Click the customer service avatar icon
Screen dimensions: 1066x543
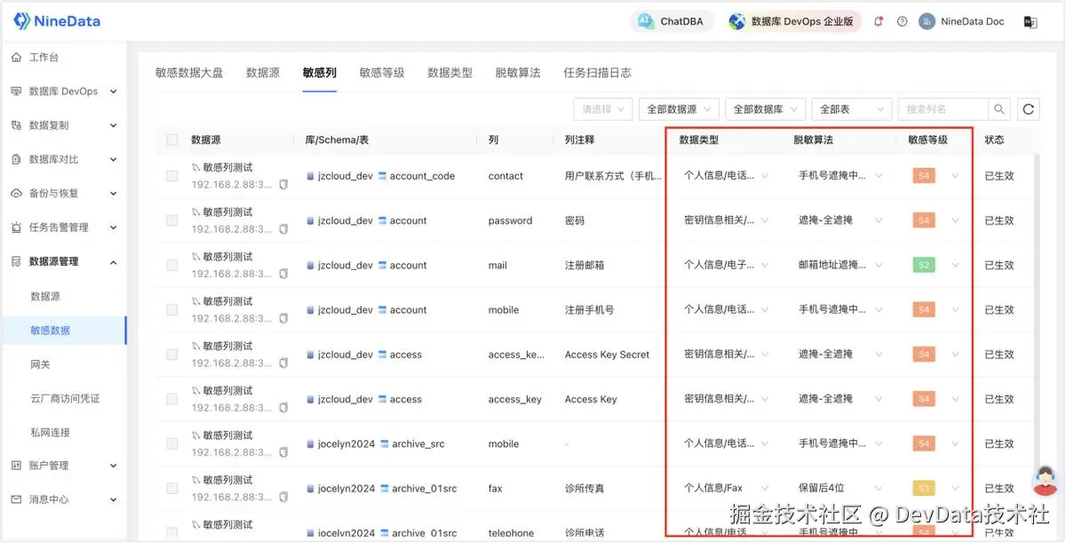(x=1045, y=481)
